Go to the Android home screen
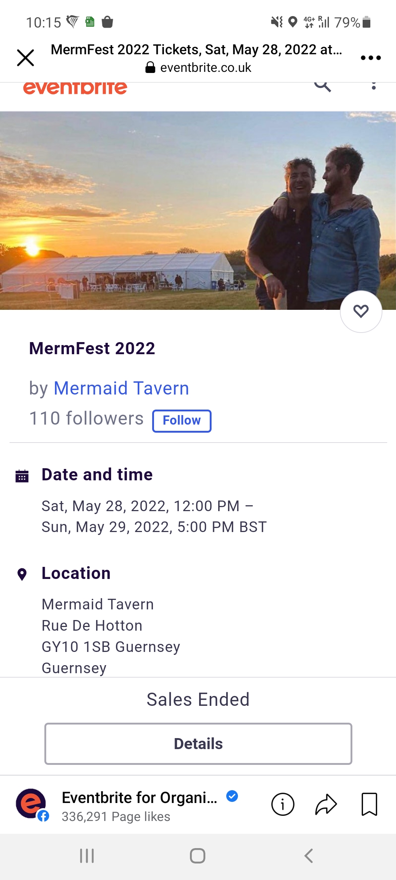This screenshot has width=396, height=880. pos(198,856)
